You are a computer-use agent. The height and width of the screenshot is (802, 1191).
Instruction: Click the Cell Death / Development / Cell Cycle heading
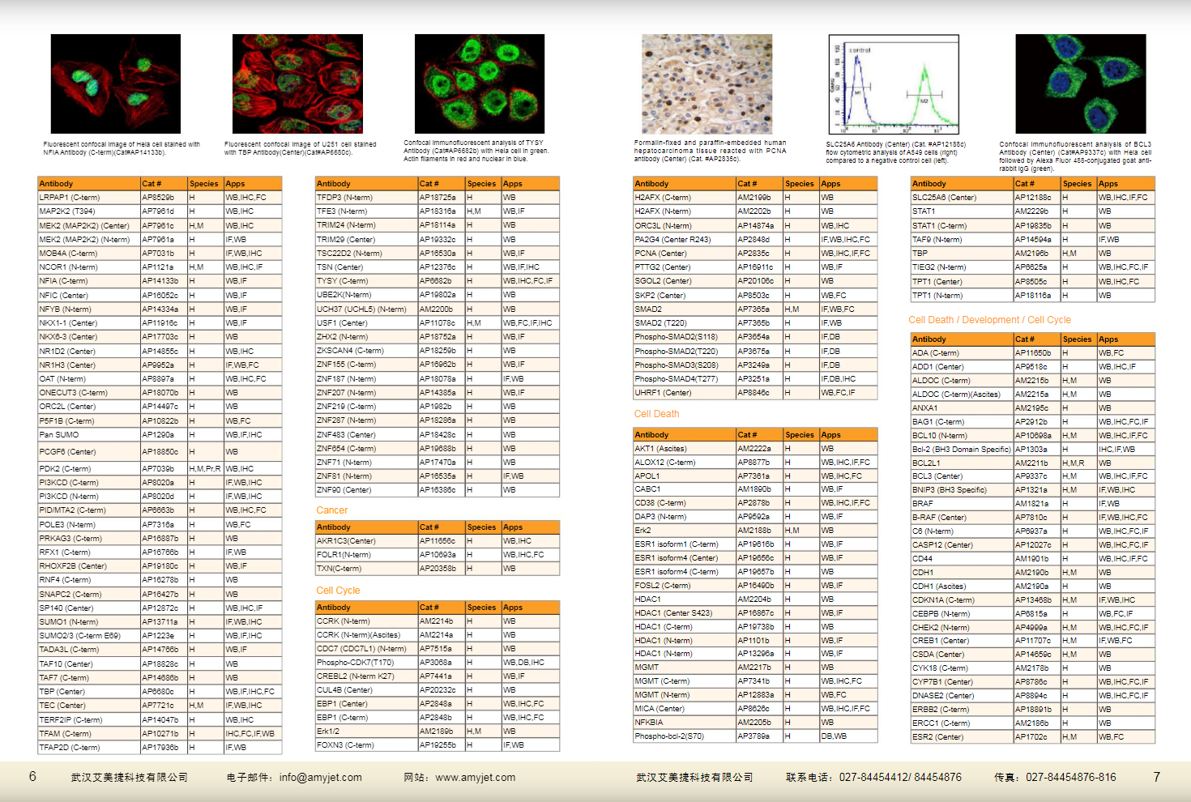[x=989, y=320]
